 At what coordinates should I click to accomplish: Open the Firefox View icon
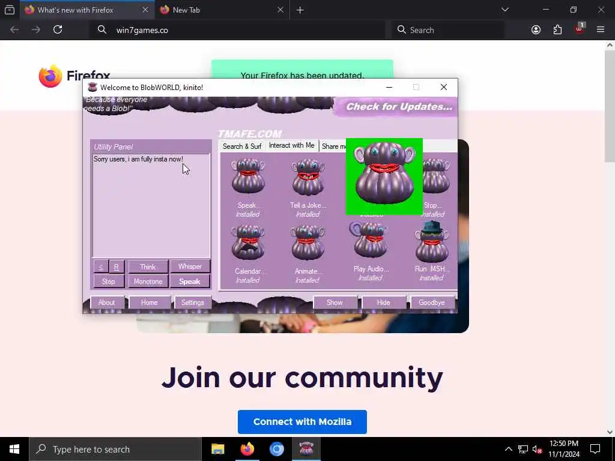[x=10, y=10]
